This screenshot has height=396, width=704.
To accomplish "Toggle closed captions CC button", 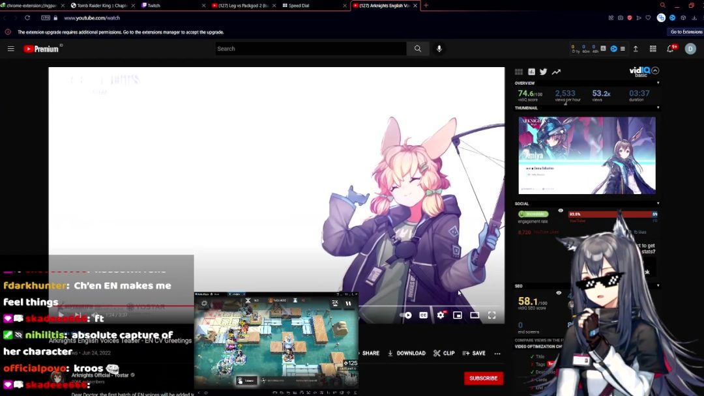I will [424, 315].
